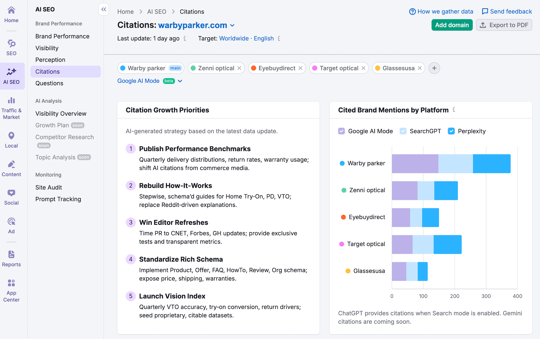
Task: Click the Target optical chip label
Action: [339, 68]
